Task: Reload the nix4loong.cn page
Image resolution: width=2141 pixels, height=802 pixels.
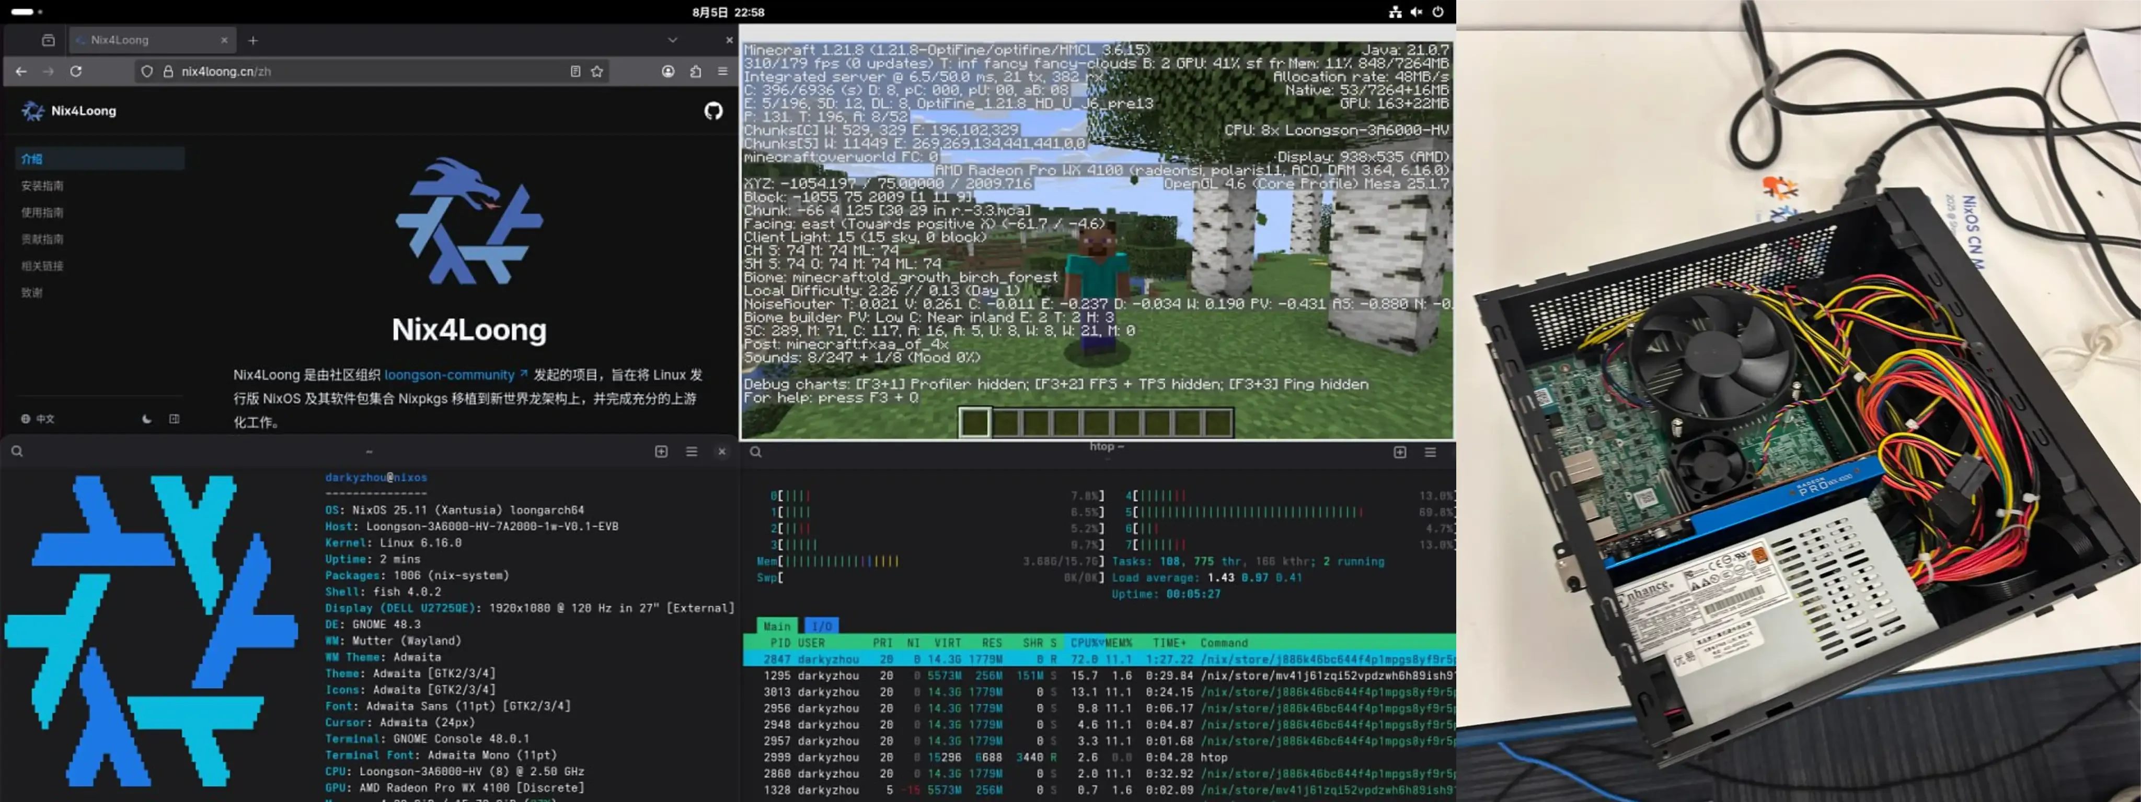Action: 76,72
